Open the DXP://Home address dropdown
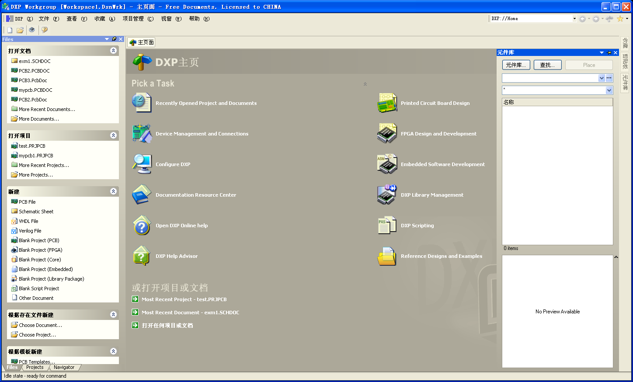Viewport: 633px width, 382px height. point(574,19)
